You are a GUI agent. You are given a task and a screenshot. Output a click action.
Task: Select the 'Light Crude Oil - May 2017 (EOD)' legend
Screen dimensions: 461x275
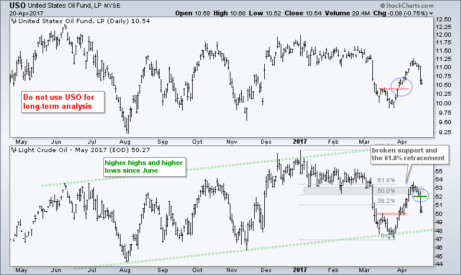[x=84, y=150]
